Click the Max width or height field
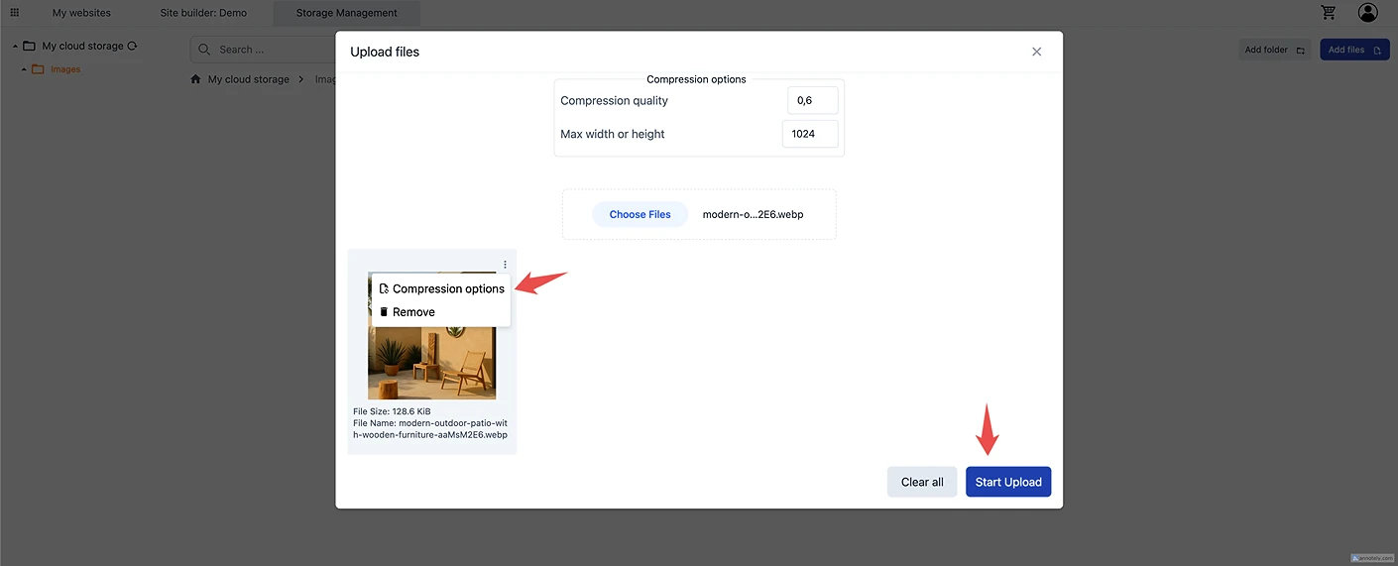 (809, 134)
